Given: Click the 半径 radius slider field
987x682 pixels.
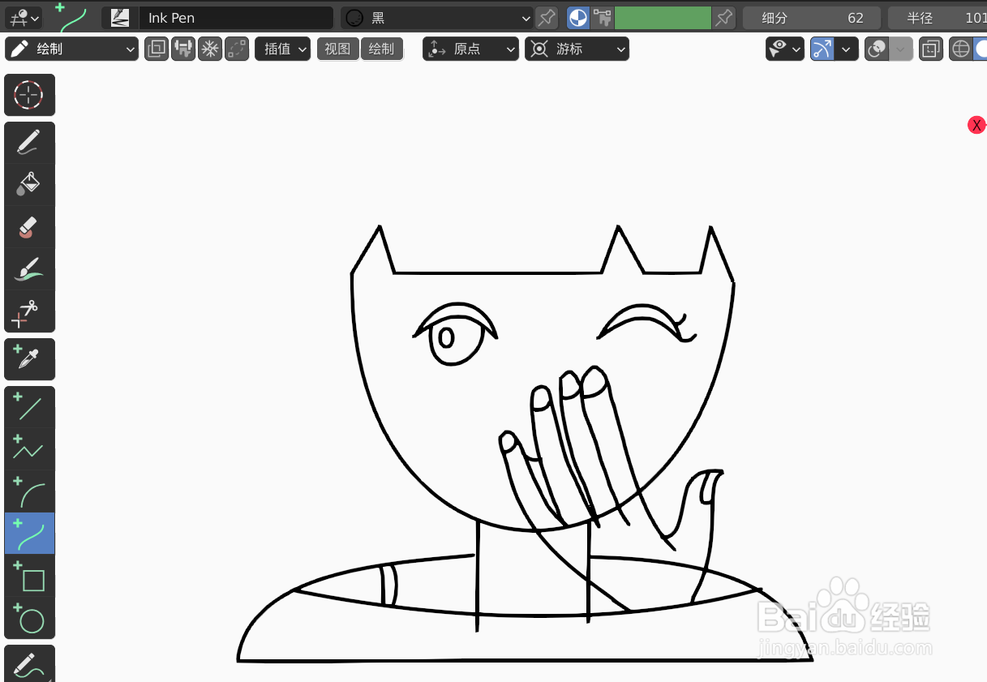Looking at the screenshot, I should 938,18.
